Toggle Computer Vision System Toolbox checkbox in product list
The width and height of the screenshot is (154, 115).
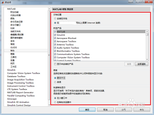tap(55, 58)
